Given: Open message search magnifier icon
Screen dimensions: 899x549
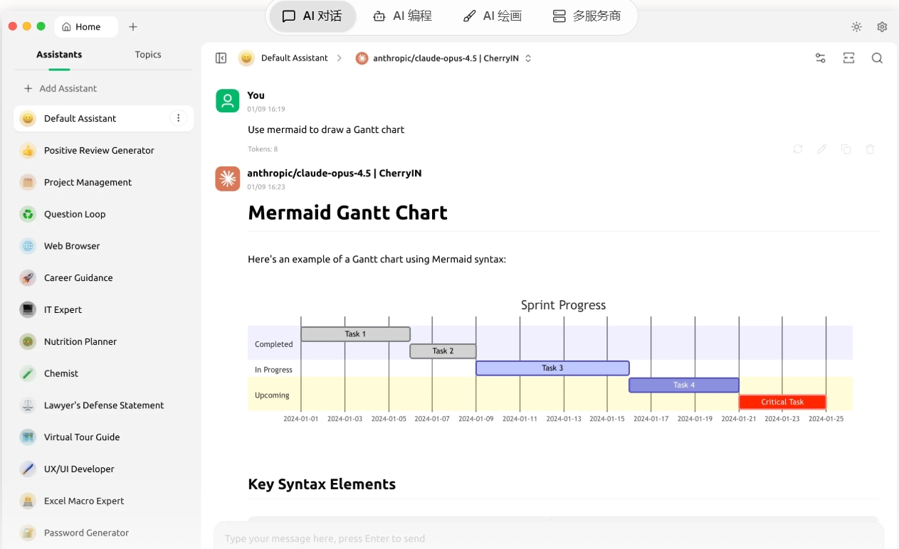Looking at the screenshot, I should point(877,58).
